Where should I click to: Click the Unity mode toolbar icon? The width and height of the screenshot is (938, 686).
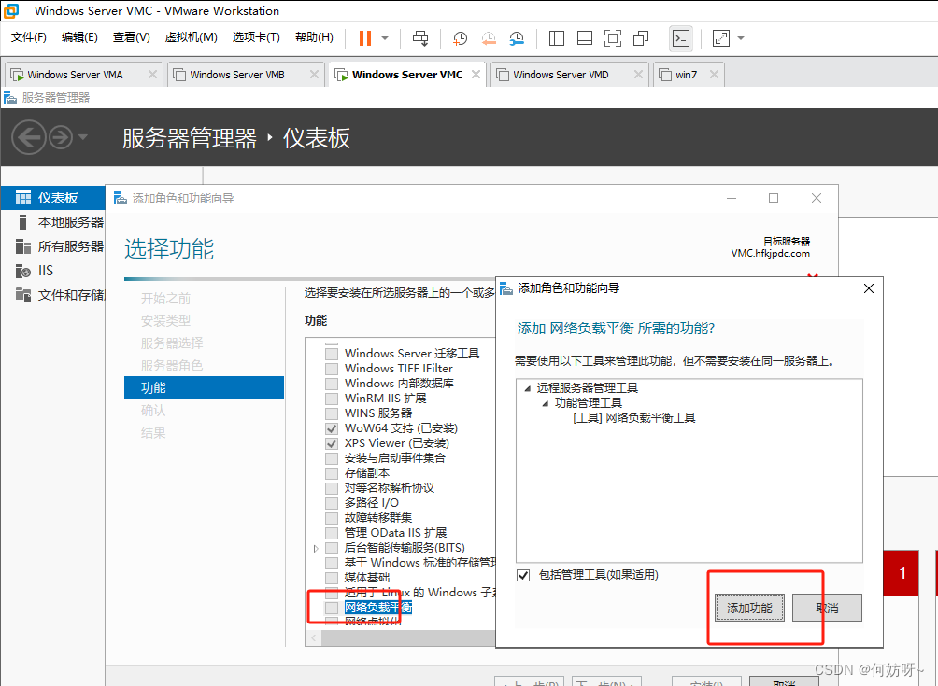[x=641, y=38]
